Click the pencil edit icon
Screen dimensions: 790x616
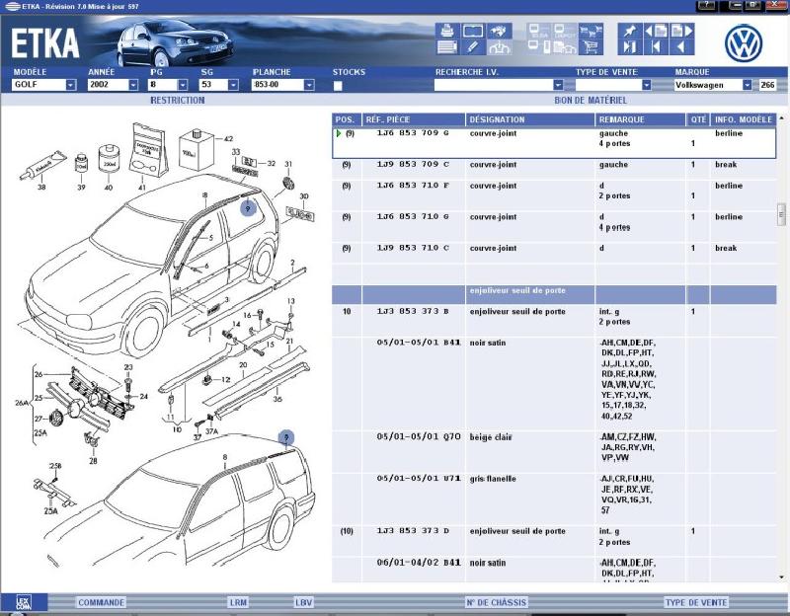(x=473, y=47)
